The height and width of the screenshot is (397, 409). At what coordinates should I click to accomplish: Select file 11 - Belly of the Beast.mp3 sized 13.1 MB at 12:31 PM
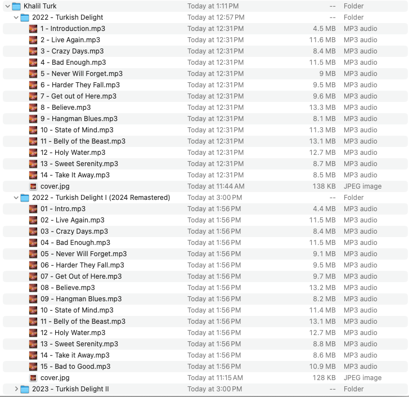point(83,141)
